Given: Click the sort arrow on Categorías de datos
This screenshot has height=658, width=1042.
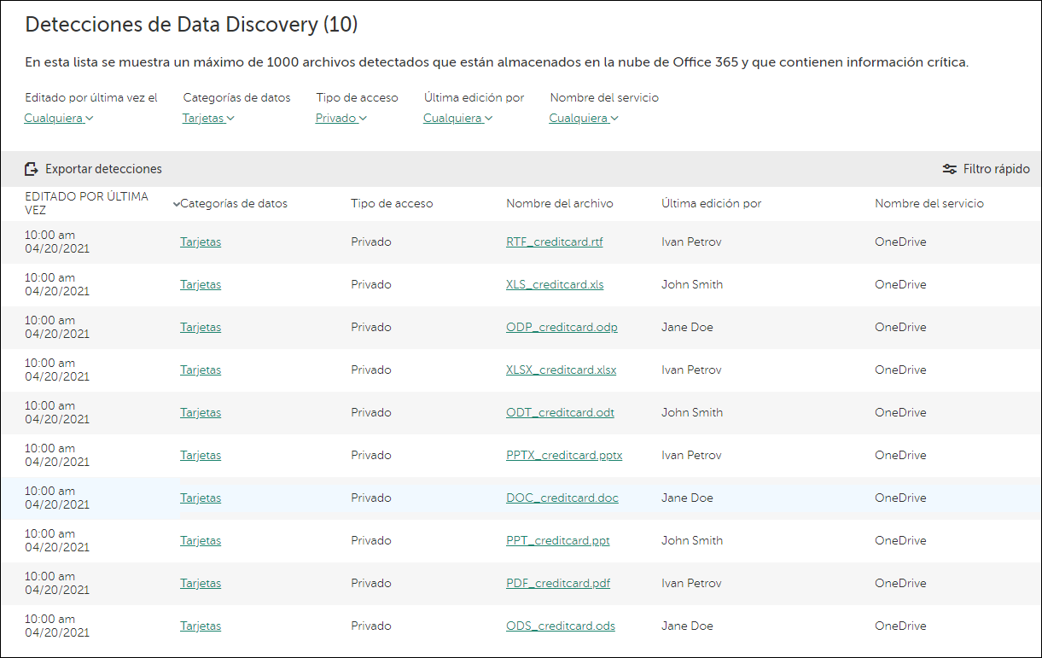Looking at the screenshot, I should pyautogui.click(x=178, y=204).
